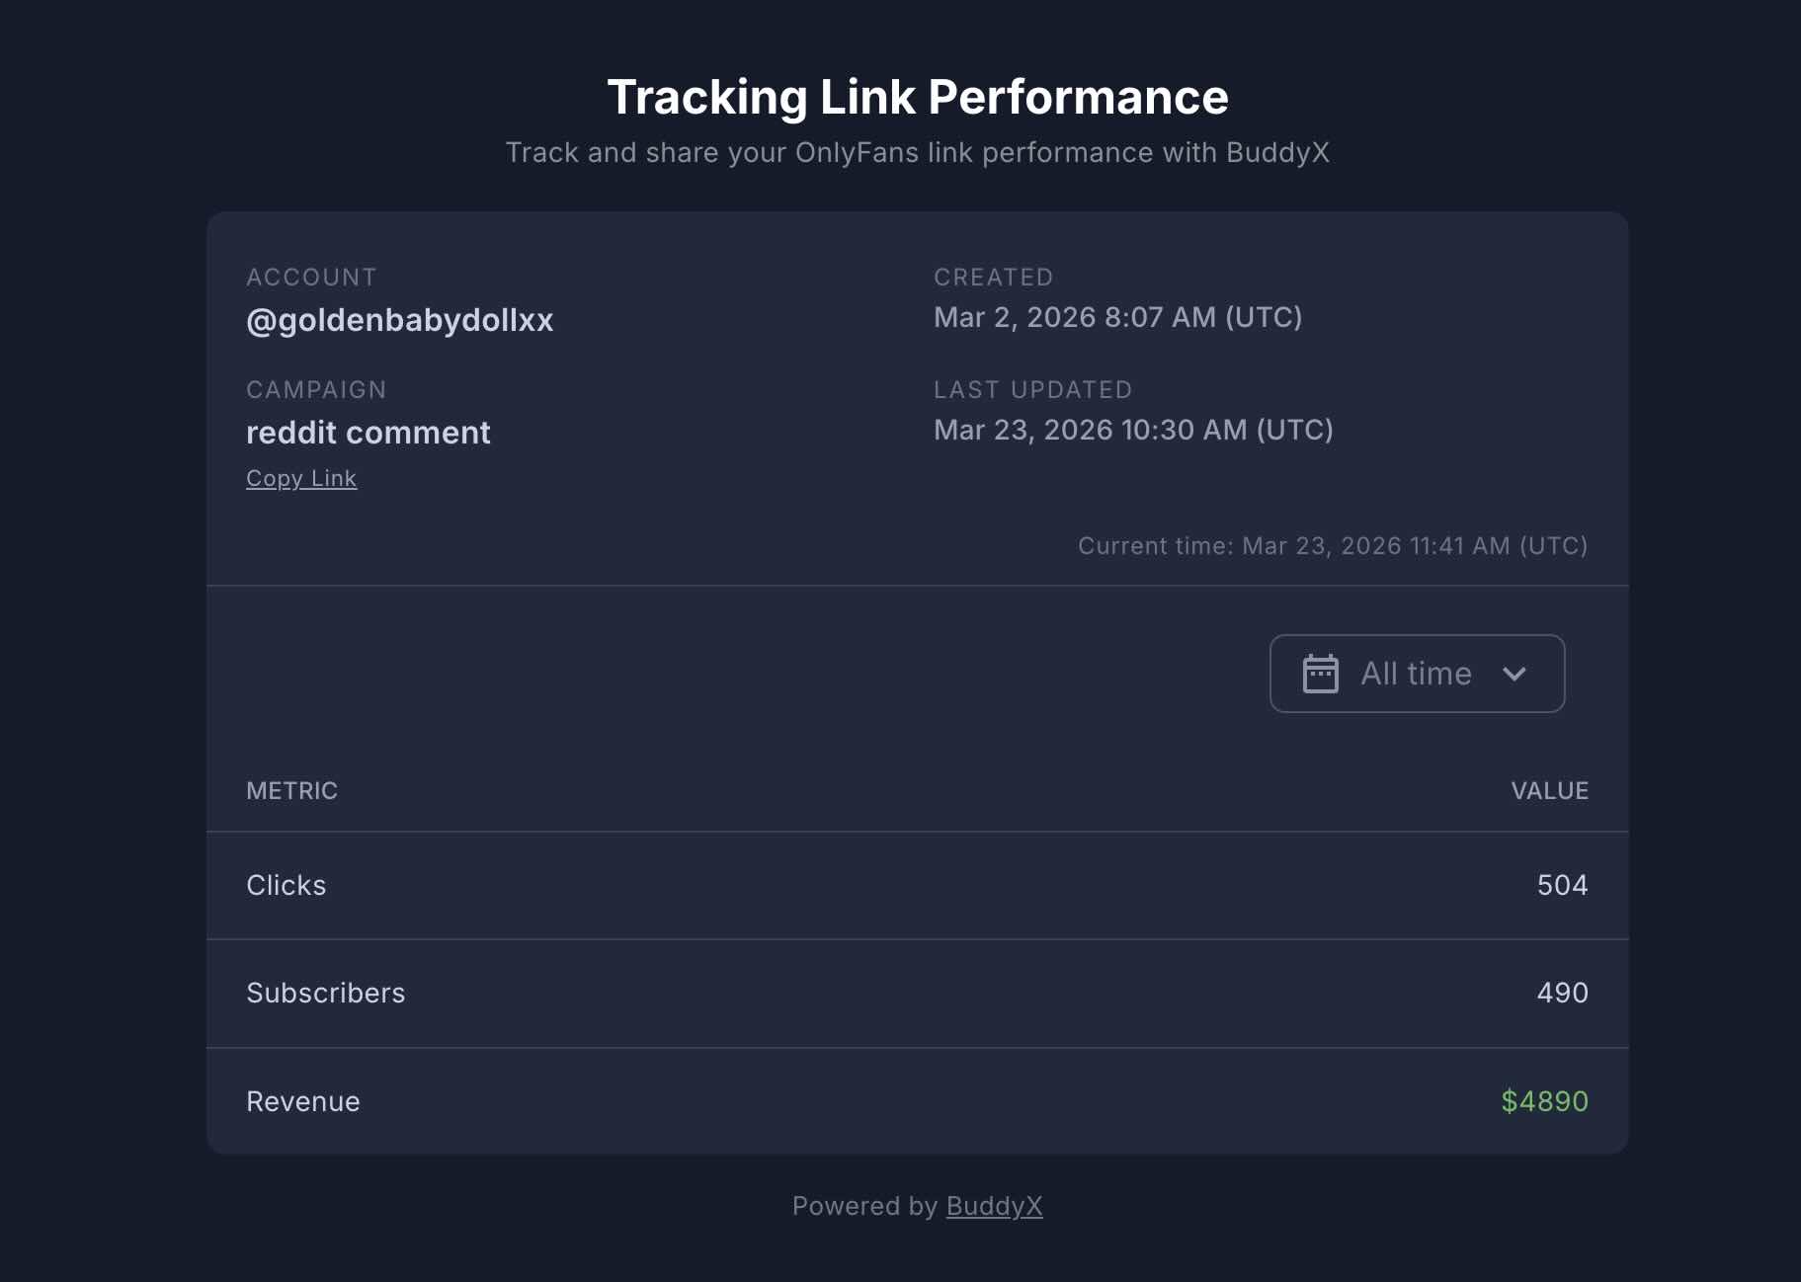Click the calendar icon in date filter
1801x1282 pixels.
click(1320, 674)
